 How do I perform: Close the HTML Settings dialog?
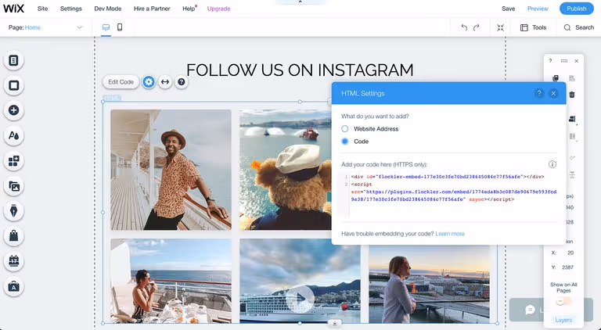click(x=553, y=93)
